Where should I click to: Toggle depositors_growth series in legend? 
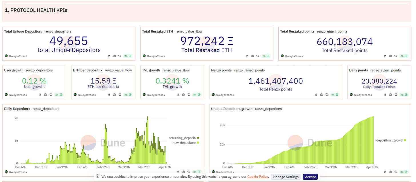coord(391,140)
